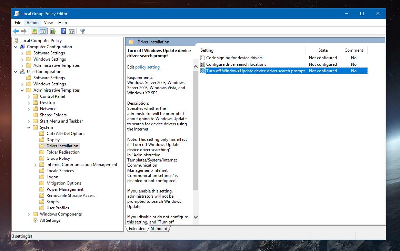400x251 pixels.
Task: Open the Help menu
Action: tap(62, 23)
